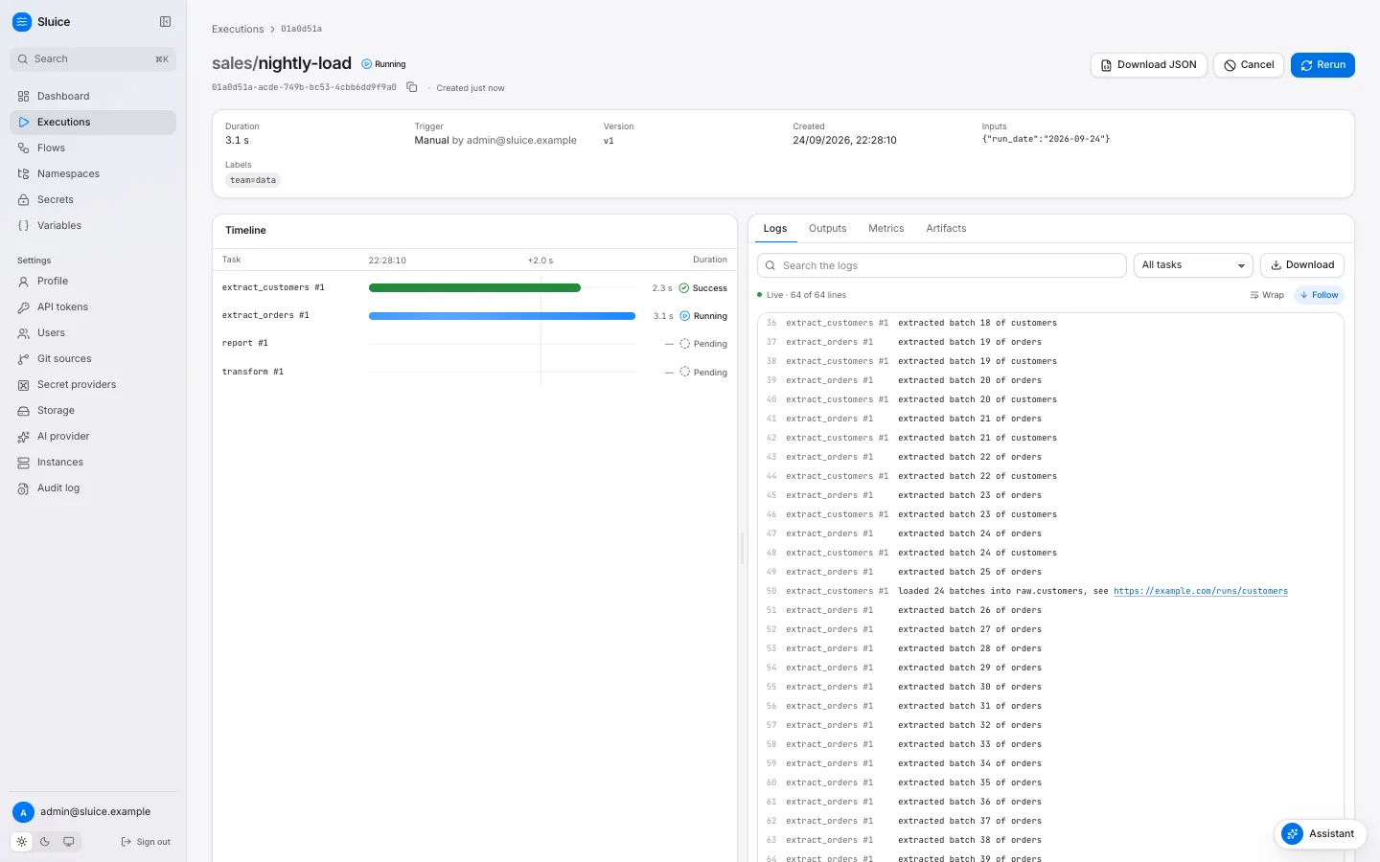Screen dimensions: 1380x862
Task: Click the 01a0d51a breadcrumb ID
Action: [x=301, y=29]
